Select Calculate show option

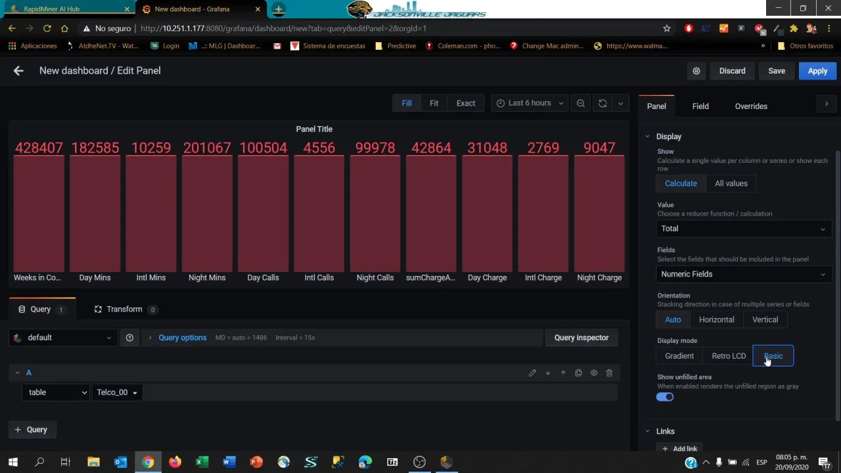[x=681, y=183]
